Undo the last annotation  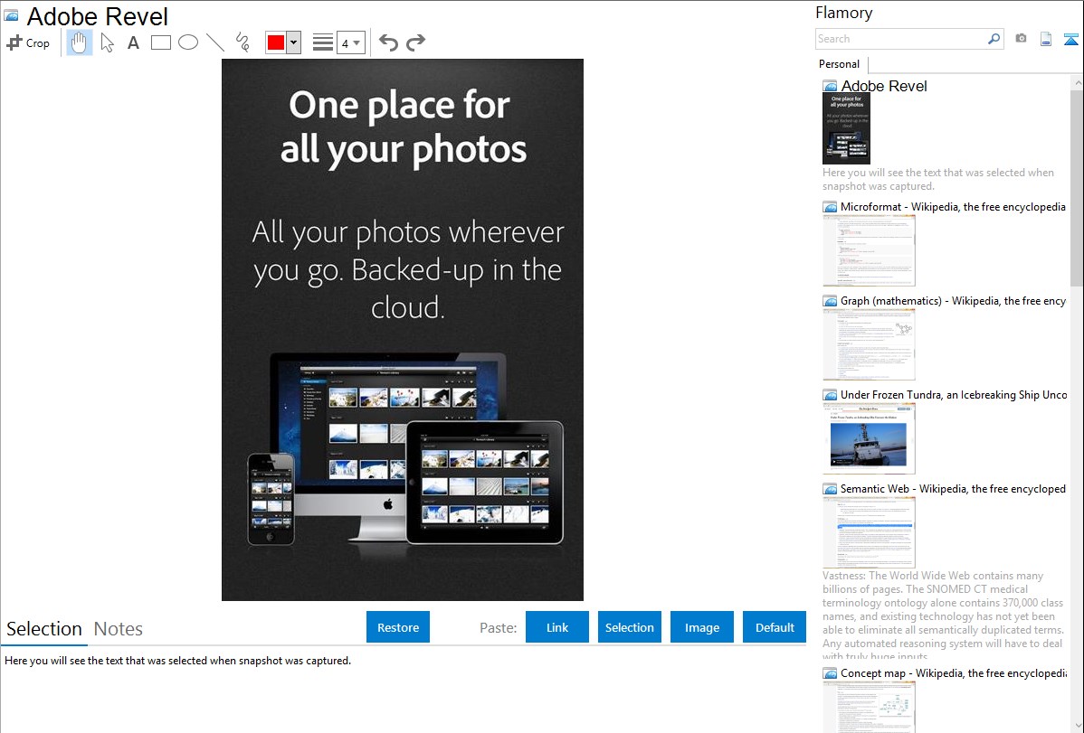click(x=388, y=42)
